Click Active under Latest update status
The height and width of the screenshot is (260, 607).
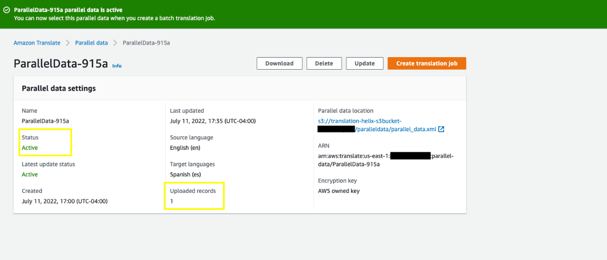[30, 175]
